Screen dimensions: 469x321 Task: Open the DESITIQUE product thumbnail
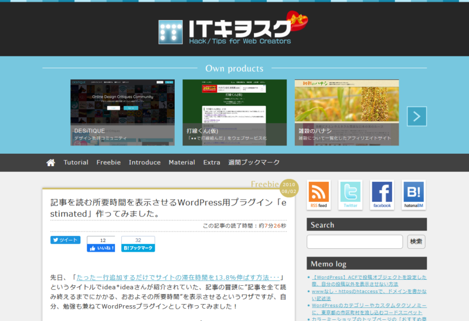pos(123,112)
